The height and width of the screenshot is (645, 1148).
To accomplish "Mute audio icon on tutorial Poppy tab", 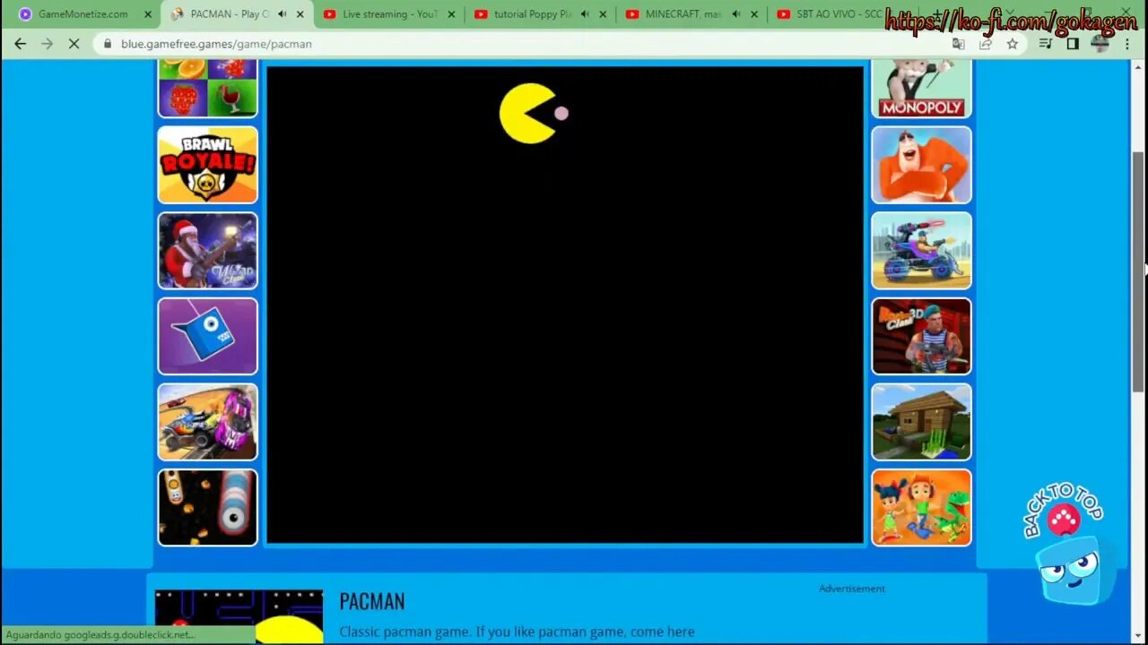I will tap(585, 14).
